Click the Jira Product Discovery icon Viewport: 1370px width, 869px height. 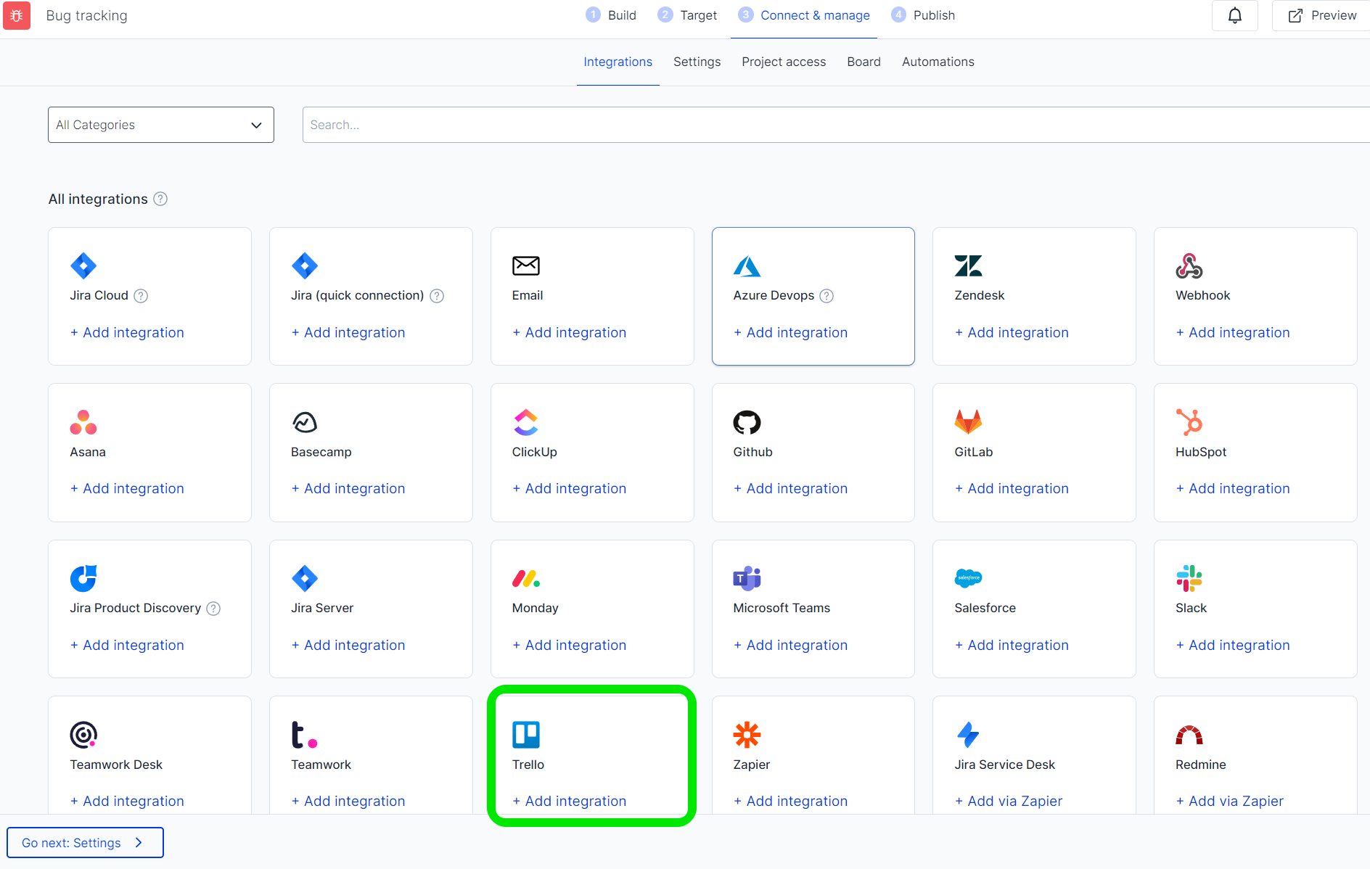click(x=83, y=578)
